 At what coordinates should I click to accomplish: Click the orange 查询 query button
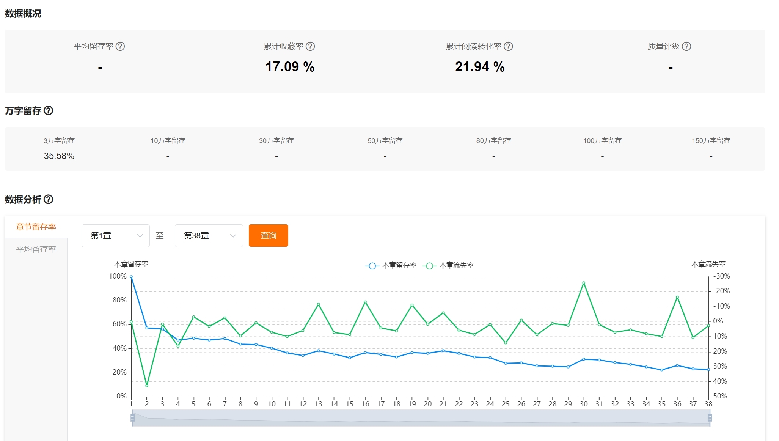point(268,235)
